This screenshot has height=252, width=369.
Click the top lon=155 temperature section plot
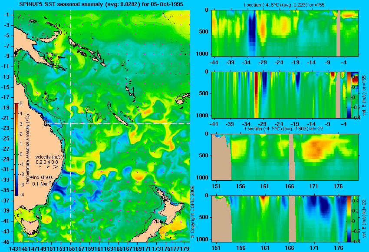pyautogui.click(x=285, y=33)
